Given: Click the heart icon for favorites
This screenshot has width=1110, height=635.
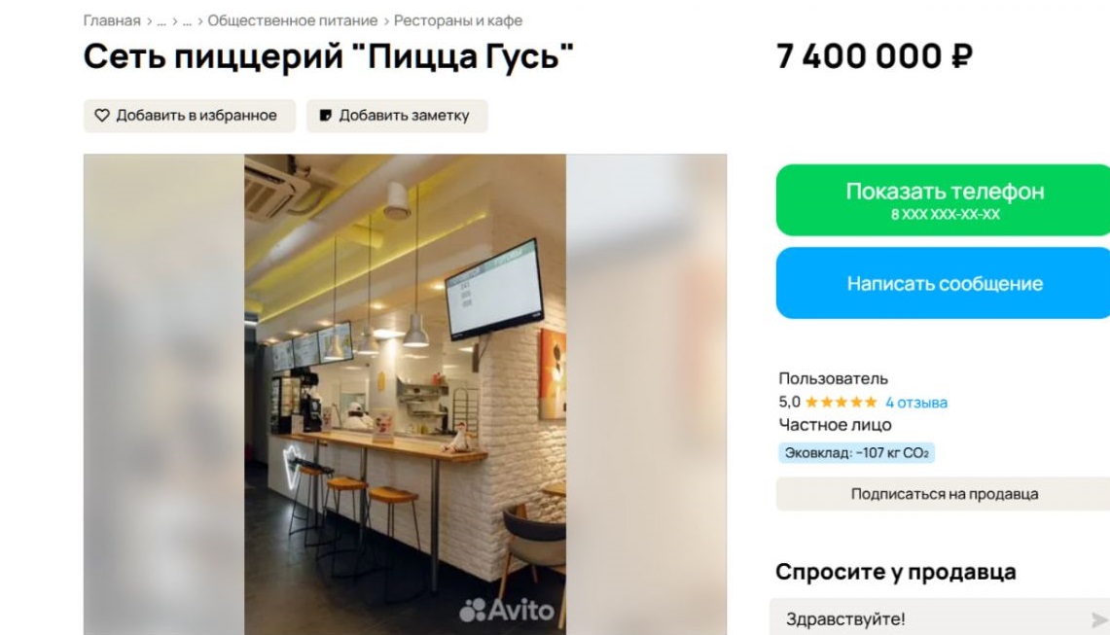Looking at the screenshot, I should point(102,116).
